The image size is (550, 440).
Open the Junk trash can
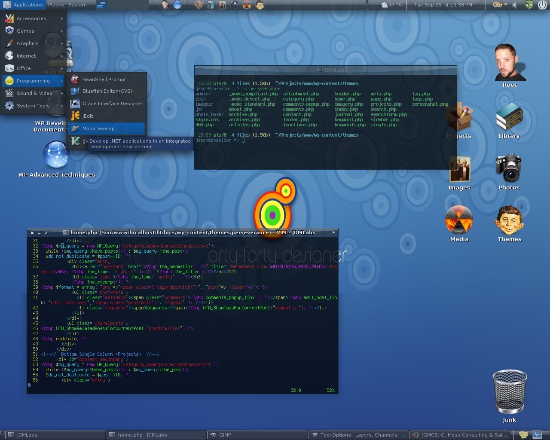click(510, 396)
